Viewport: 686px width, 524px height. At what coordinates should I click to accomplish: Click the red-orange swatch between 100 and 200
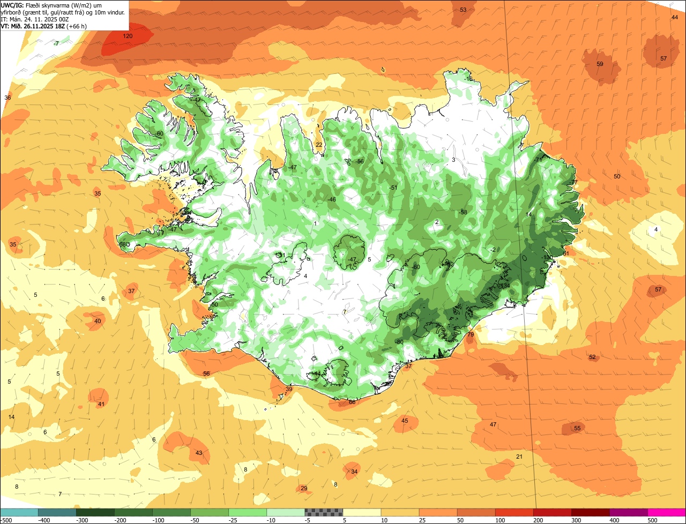click(513, 512)
